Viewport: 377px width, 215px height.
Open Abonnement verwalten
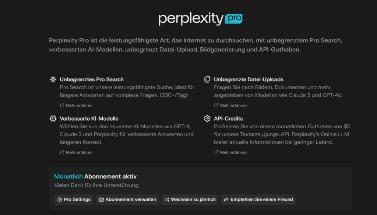pos(127,200)
